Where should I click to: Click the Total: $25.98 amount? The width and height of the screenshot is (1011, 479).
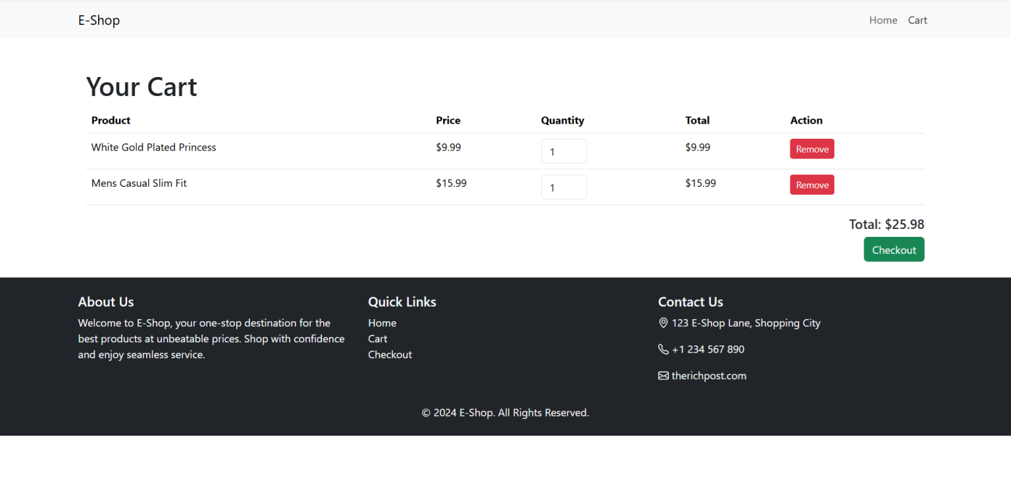[x=886, y=224]
